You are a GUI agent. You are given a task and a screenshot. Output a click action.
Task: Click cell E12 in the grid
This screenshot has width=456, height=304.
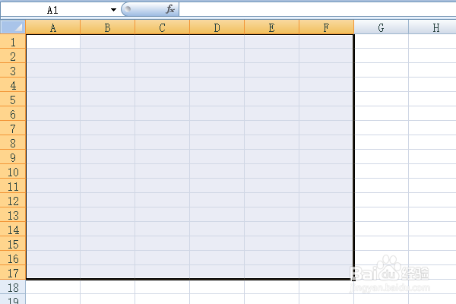coord(271,201)
